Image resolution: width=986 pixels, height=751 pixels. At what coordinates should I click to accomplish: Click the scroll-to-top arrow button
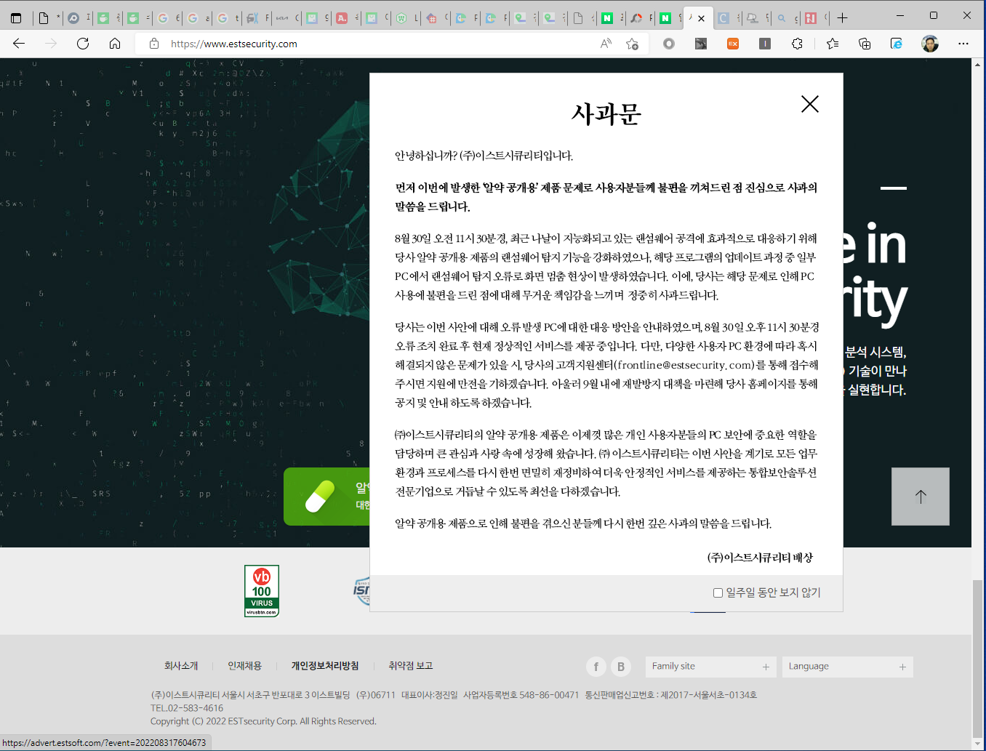[921, 497]
